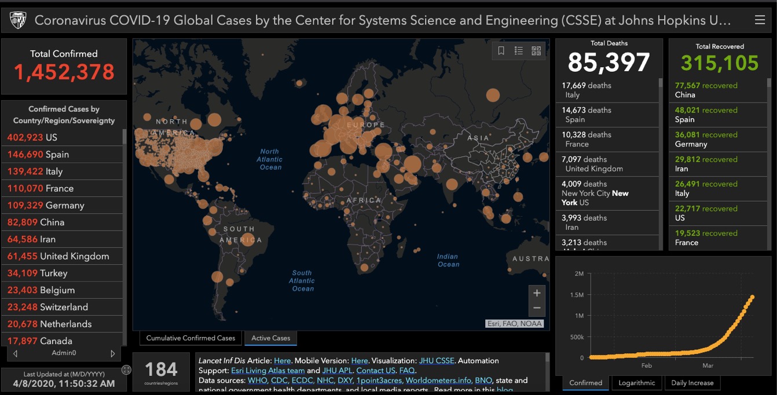Switch to Active Cases tab
The height and width of the screenshot is (395, 777).
tap(271, 338)
